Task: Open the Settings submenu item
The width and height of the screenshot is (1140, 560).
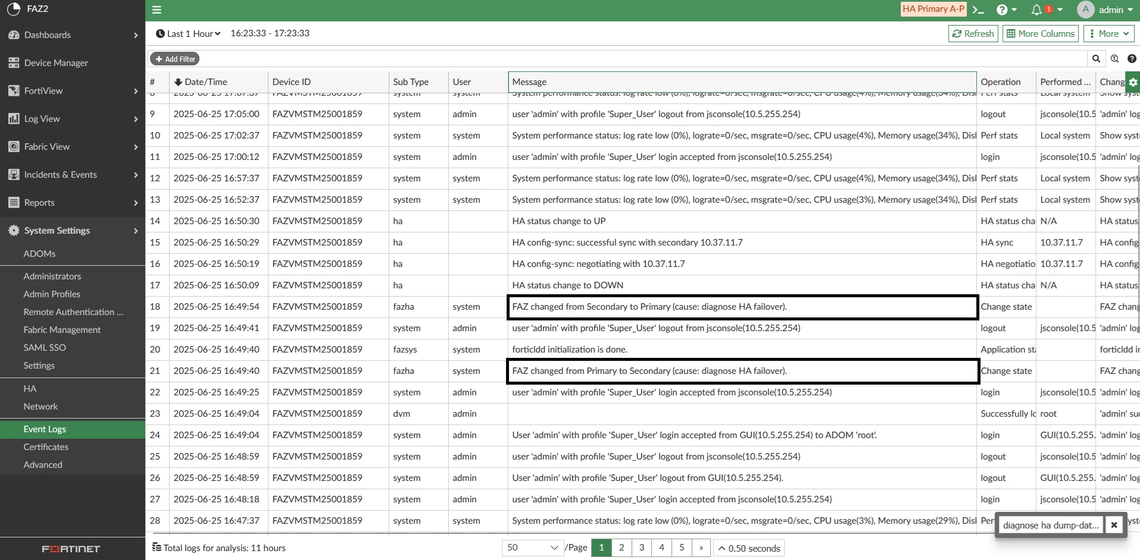Action: pyautogui.click(x=39, y=366)
